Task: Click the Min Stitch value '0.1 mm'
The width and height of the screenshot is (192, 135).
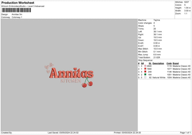Action: pyautogui.click(x=157, y=52)
